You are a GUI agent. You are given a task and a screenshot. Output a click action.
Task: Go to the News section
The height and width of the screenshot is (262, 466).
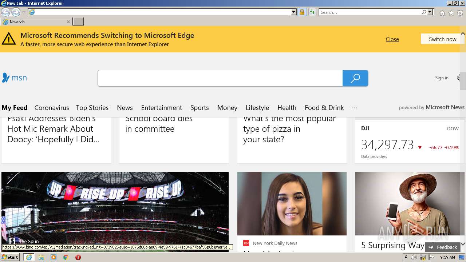[x=125, y=108]
